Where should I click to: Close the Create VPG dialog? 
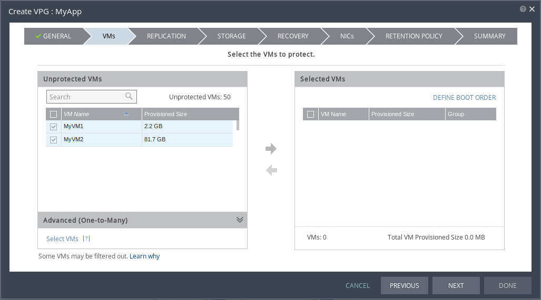pos(532,9)
